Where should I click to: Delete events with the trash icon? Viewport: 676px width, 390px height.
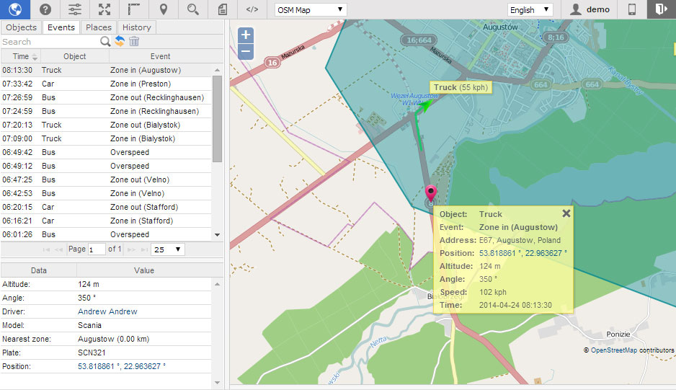pyautogui.click(x=134, y=42)
